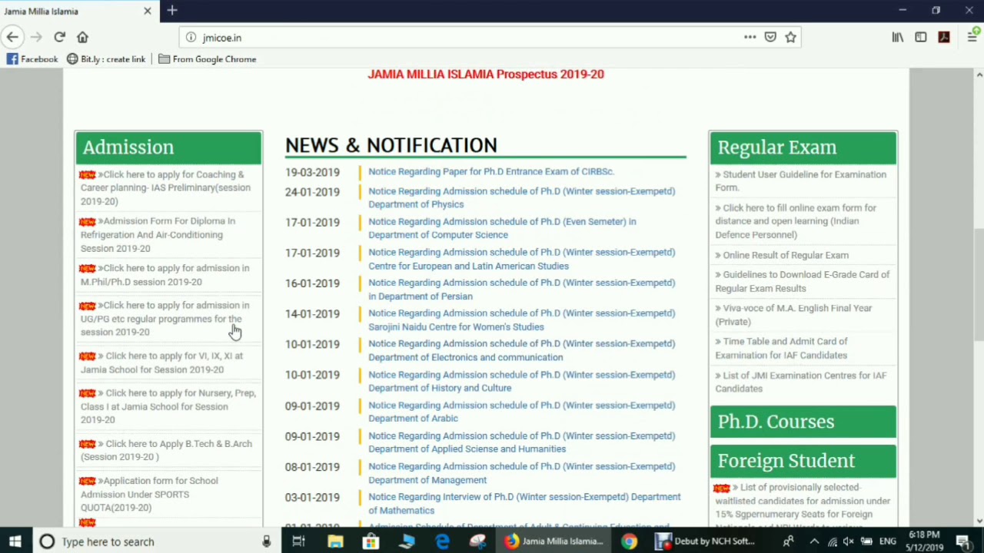
Task: Toggle the sidebars toolbar icon
Action: [x=921, y=37]
